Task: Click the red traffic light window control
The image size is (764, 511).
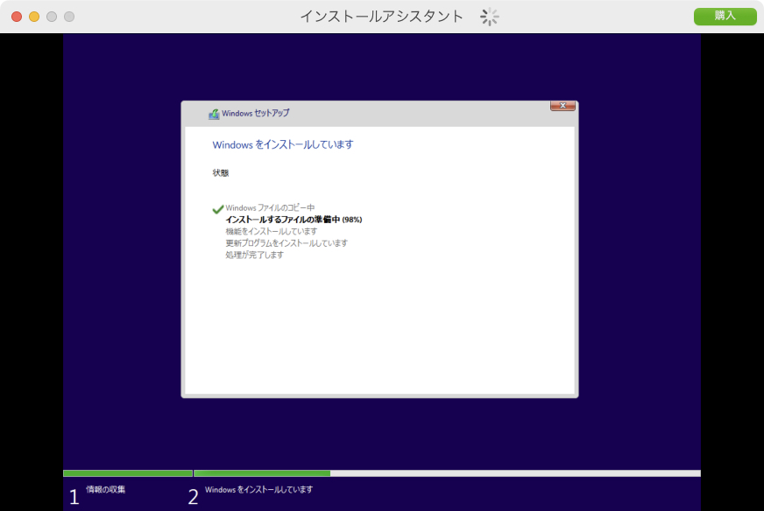Action: click(16, 15)
